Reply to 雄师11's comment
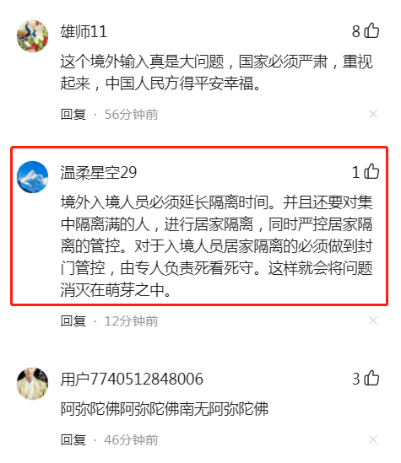401x463 pixels. (x=73, y=114)
